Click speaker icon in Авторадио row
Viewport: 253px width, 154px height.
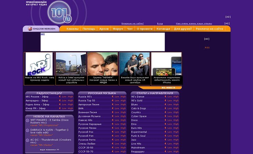click(x=60, y=100)
